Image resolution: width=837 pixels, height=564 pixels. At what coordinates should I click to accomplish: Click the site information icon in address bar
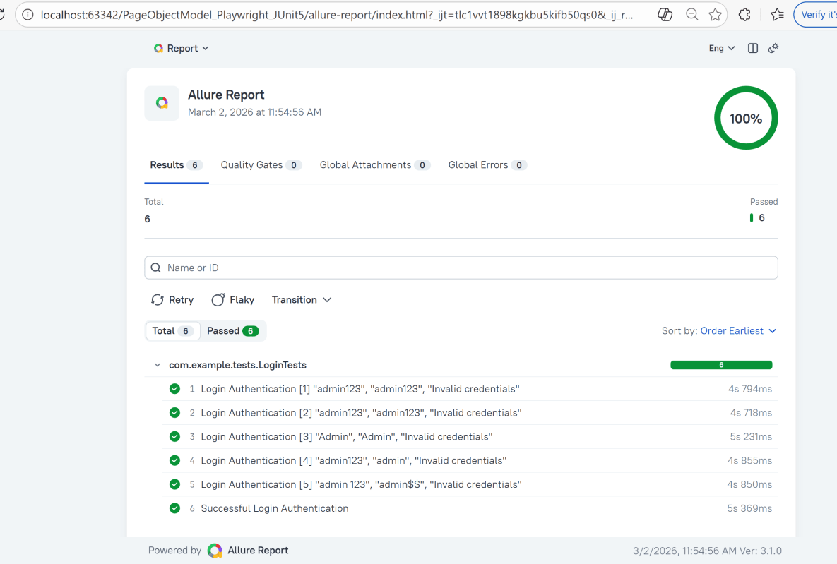click(x=27, y=15)
